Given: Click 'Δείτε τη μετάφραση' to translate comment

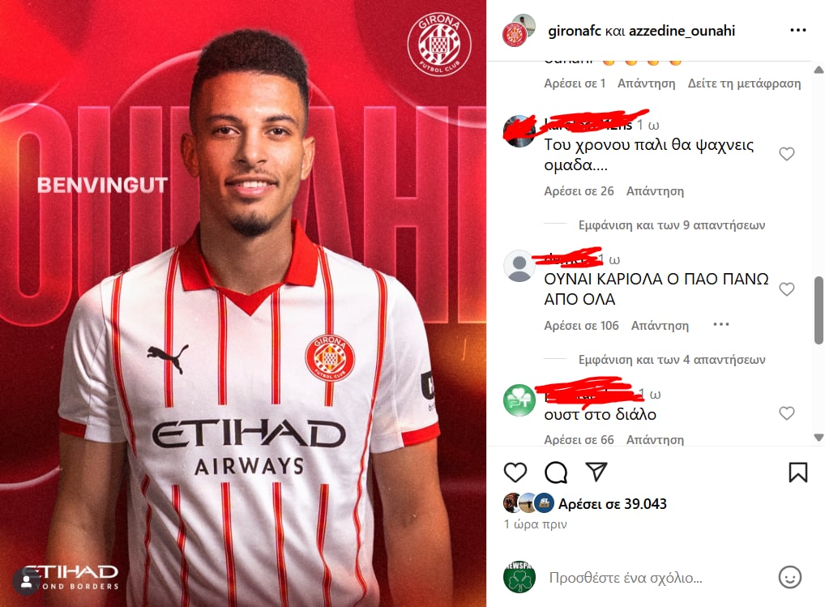Looking at the screenshot, I should tap(744, 83).
